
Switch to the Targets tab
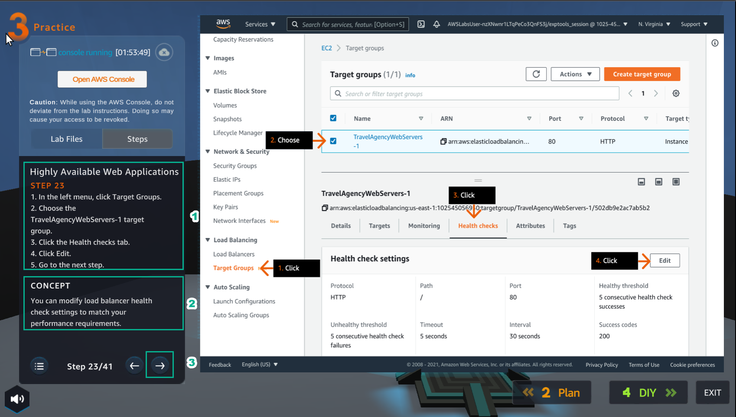point(379,226)
